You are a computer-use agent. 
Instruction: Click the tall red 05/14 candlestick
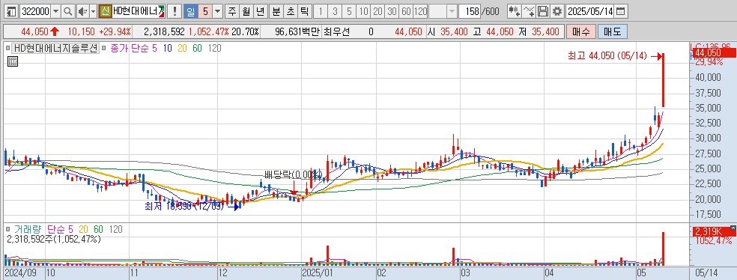663,80
